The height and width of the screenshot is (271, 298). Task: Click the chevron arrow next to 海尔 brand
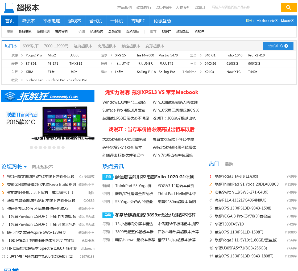pos(111,72)
